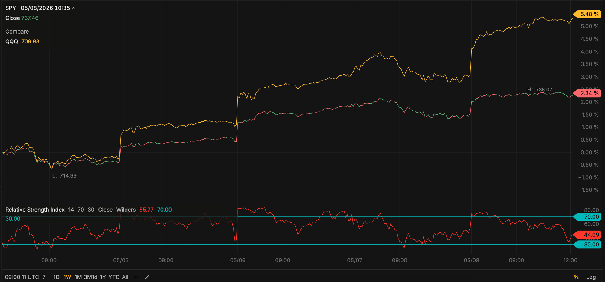This screenshot has height=282, width=605.
Task: Open Relative Strength Index indicator settings
Action: point(35,210)
